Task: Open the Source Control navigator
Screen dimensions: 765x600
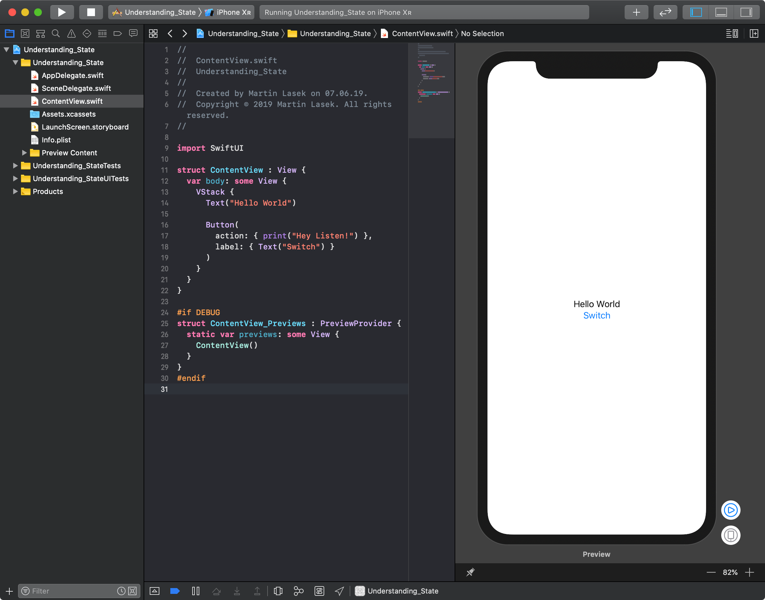Action: click(x=25, y=34)
